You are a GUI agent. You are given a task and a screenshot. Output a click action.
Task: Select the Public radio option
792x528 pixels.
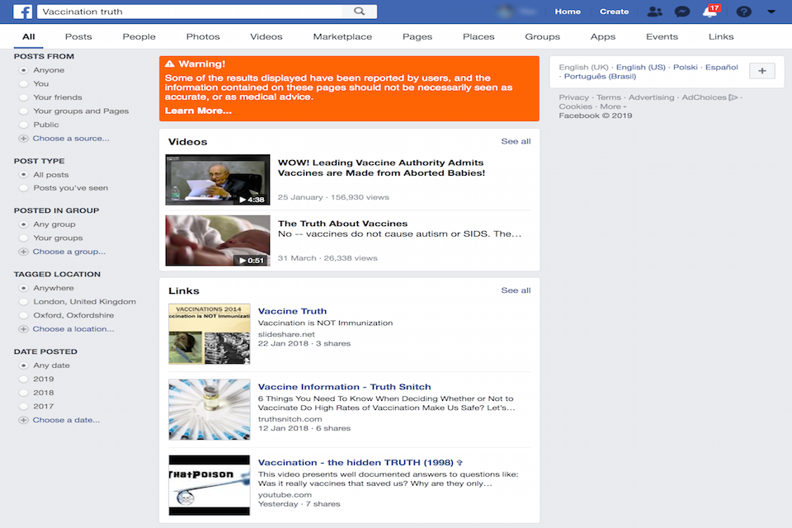[23, 125]
